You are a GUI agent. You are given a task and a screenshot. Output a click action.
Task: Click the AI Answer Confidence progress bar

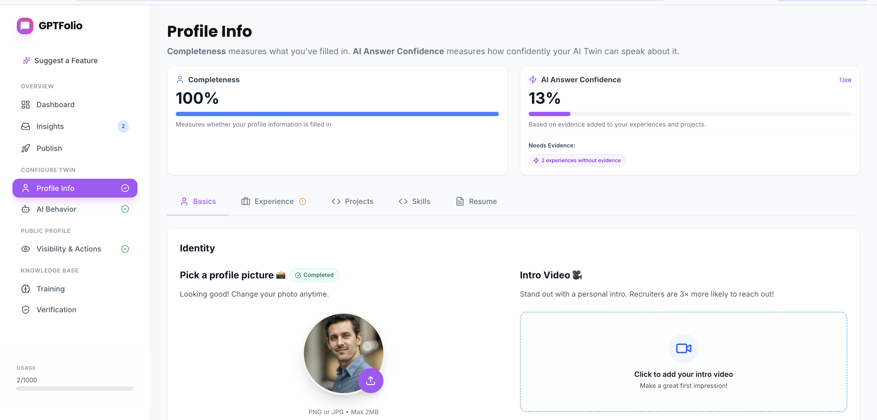(x=690, y=114)
